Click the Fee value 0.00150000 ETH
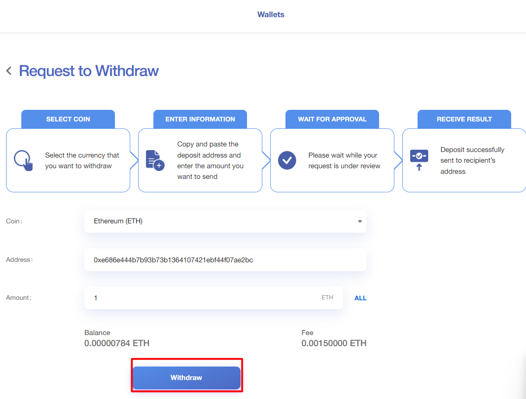Screen dimensions: 526x399 coord(334,343)
